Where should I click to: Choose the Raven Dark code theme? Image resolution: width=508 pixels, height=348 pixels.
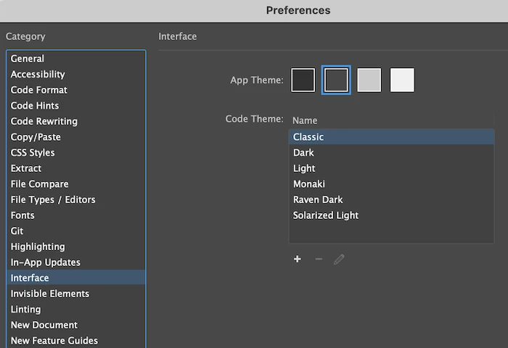click(318, 199)
